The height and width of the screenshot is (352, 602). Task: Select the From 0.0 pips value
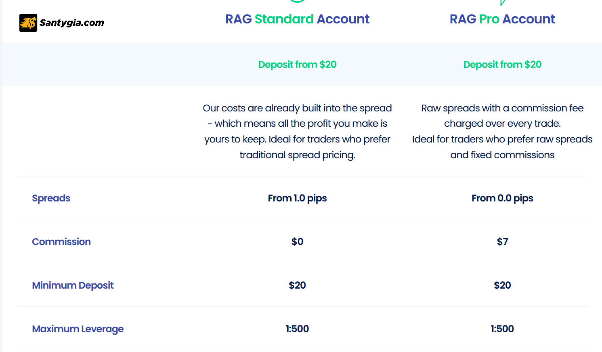pos(502,198)
